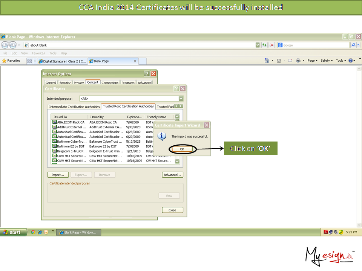The image size is (362, 271).
Task: Click the Advanced... button in Certificates
Action: click(172, 175)
